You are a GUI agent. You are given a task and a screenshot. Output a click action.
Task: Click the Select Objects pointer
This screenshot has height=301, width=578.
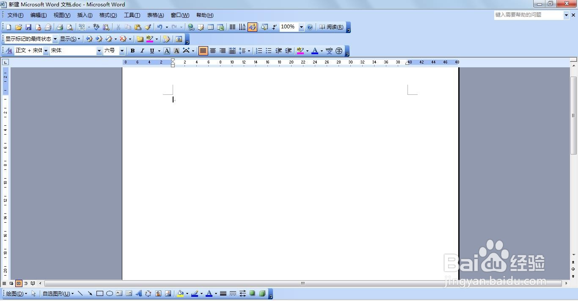[x=34, y=293]
